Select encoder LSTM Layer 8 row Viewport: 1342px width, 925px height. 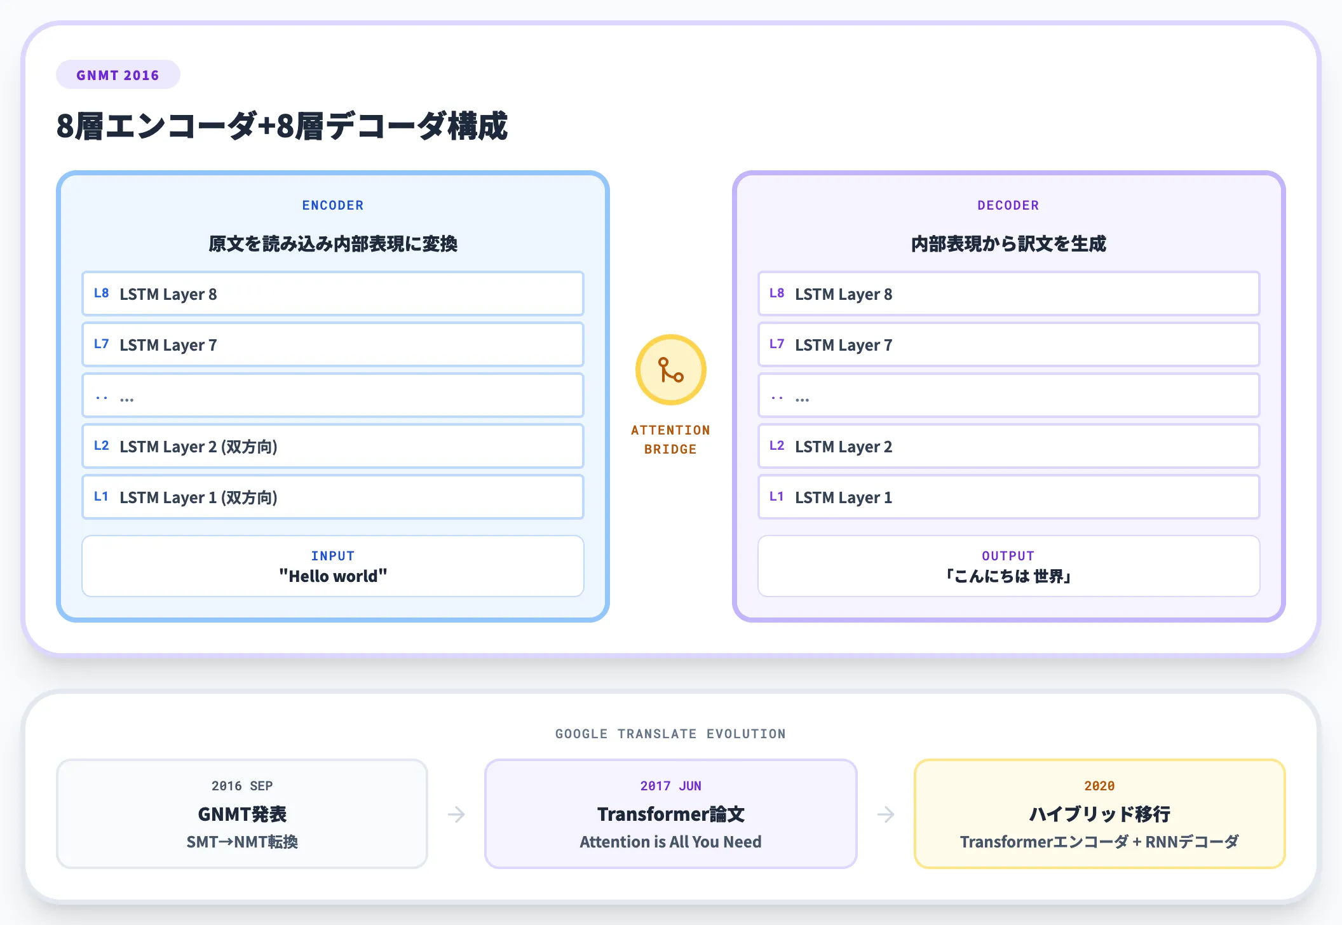[333, 294]
